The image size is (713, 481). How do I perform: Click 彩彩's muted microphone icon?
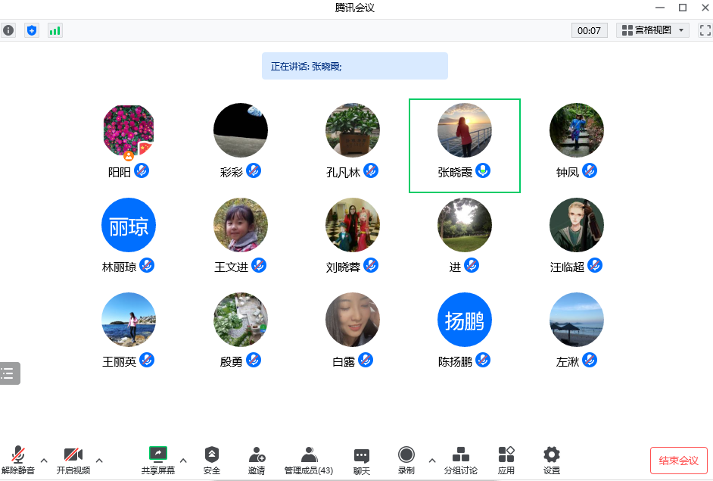click(x=254, y=171)
